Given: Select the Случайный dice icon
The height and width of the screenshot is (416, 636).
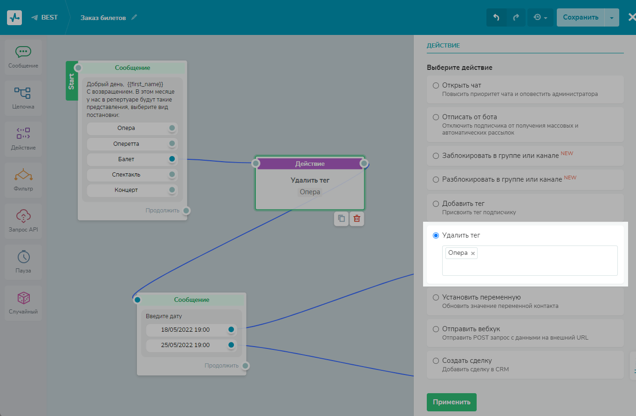Looking at the screenshot, I should tap(23, 298).
